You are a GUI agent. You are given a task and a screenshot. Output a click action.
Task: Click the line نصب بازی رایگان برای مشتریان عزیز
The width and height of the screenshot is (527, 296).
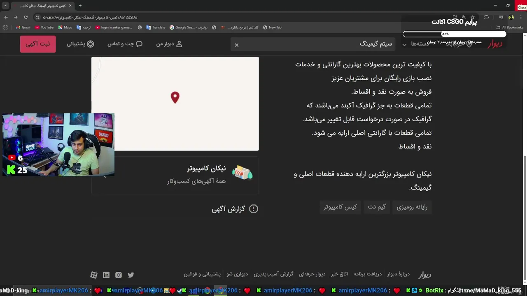[382, 78]
